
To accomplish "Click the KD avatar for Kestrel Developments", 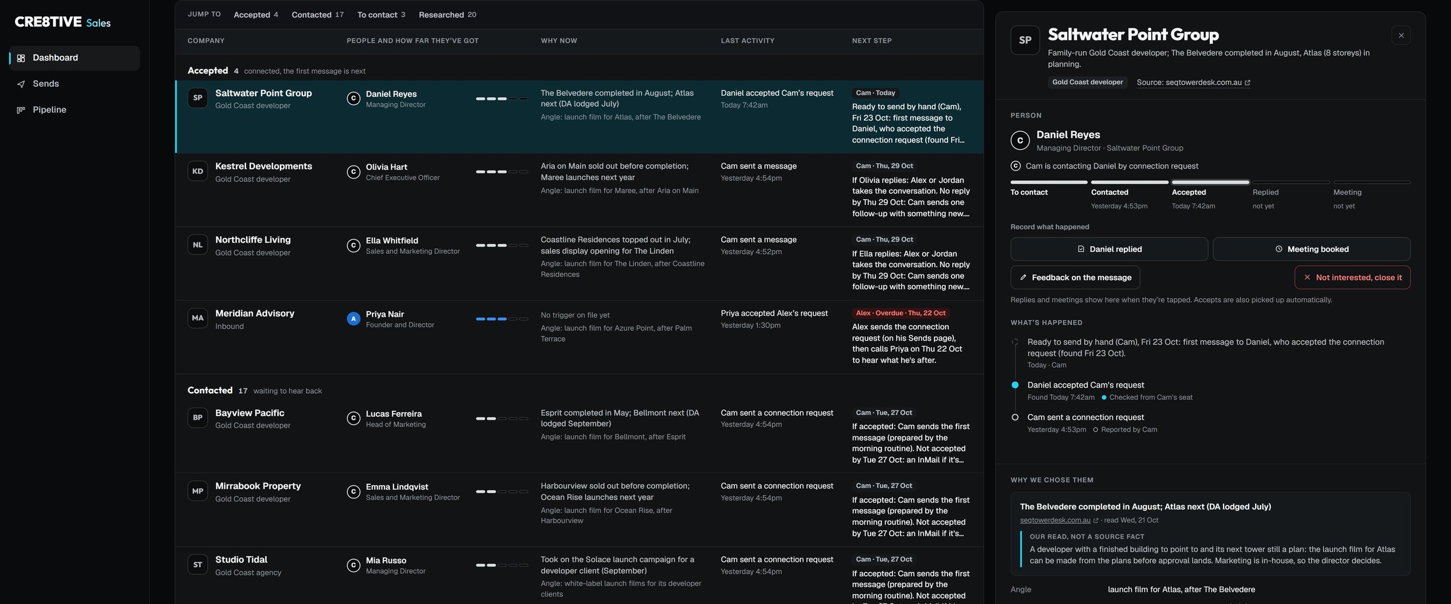I will pos(198,172).
